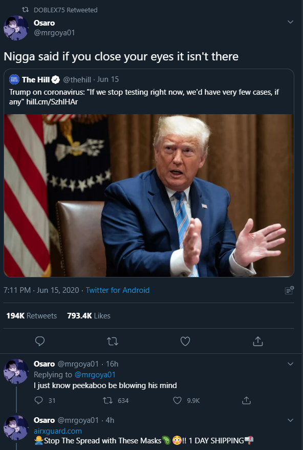Open the quoted tweet's photo
Image resolution: width=303 pixels, height=450 pixels.
click(x=149, y=196)
